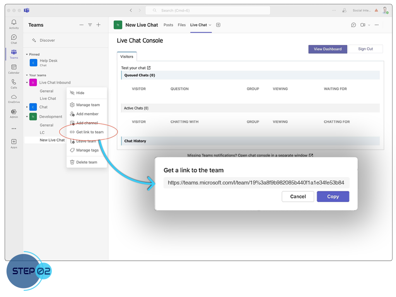This screenshot has height=297, width=396.
Task: Add a new tab with plus icon
Action: coord(218,25)
